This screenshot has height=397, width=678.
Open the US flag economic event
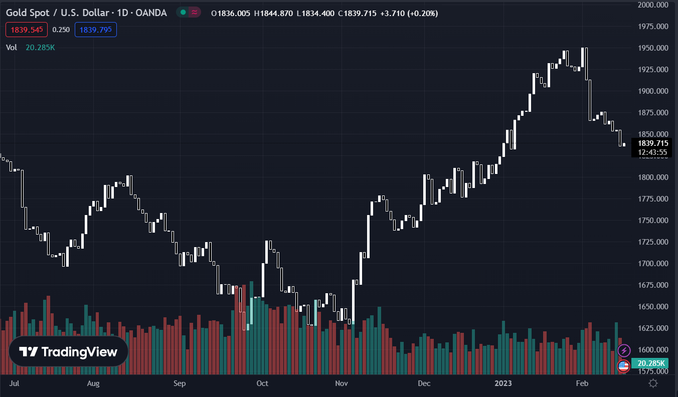pos(624,366)
